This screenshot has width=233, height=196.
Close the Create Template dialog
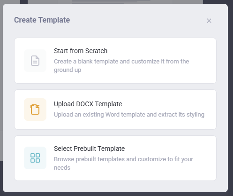point(209,21)
